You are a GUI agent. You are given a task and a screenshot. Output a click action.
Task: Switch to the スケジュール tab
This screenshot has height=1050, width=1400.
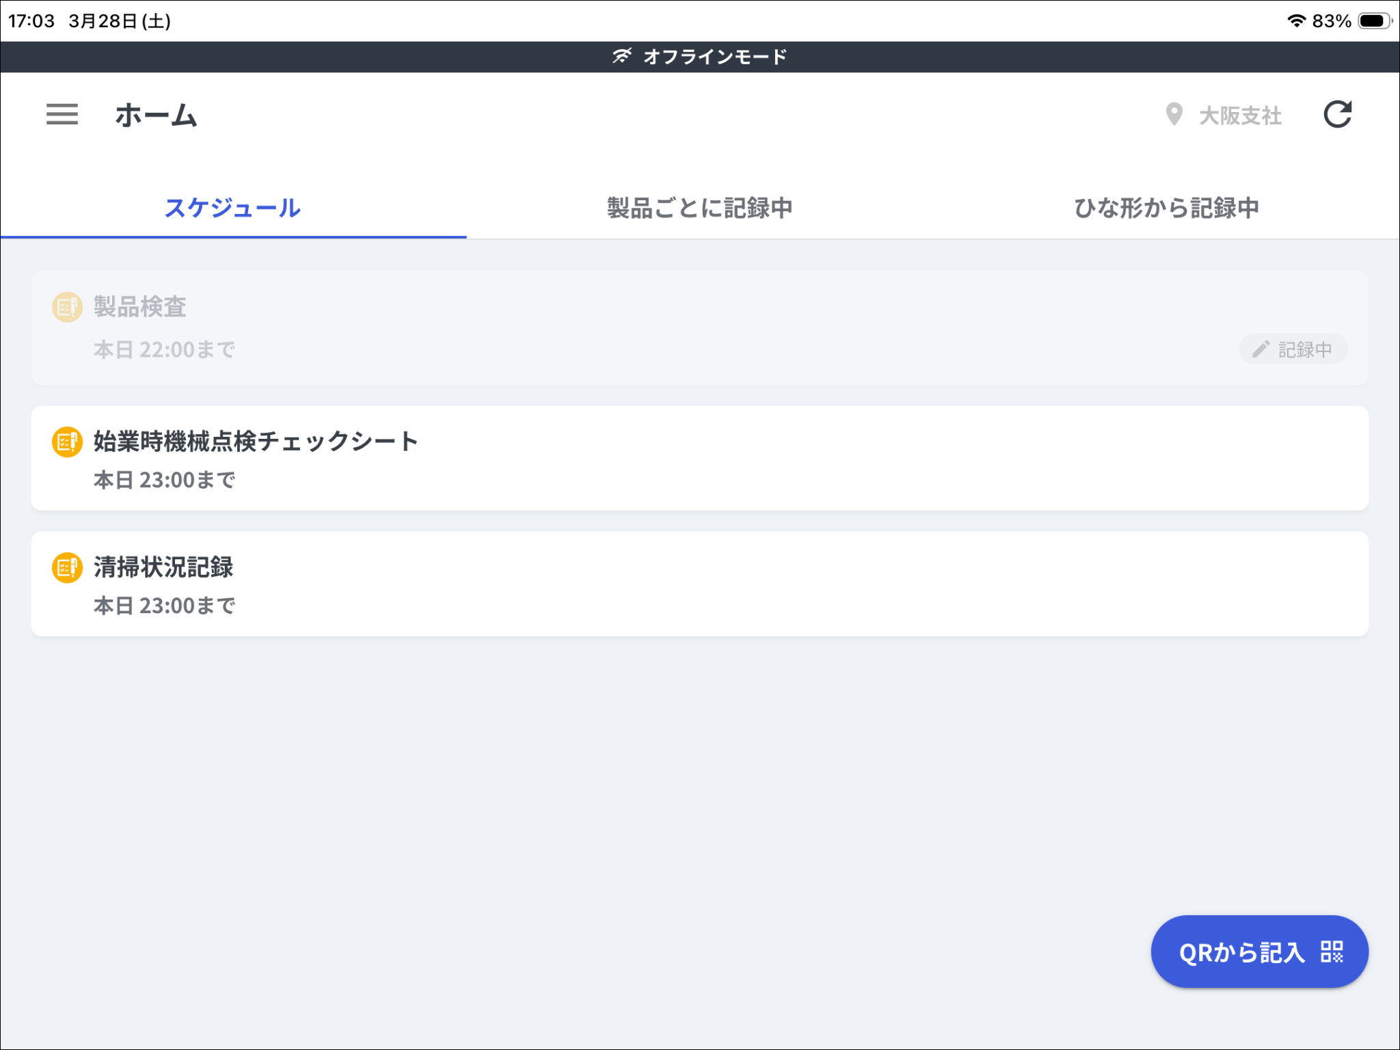point(232,208)
